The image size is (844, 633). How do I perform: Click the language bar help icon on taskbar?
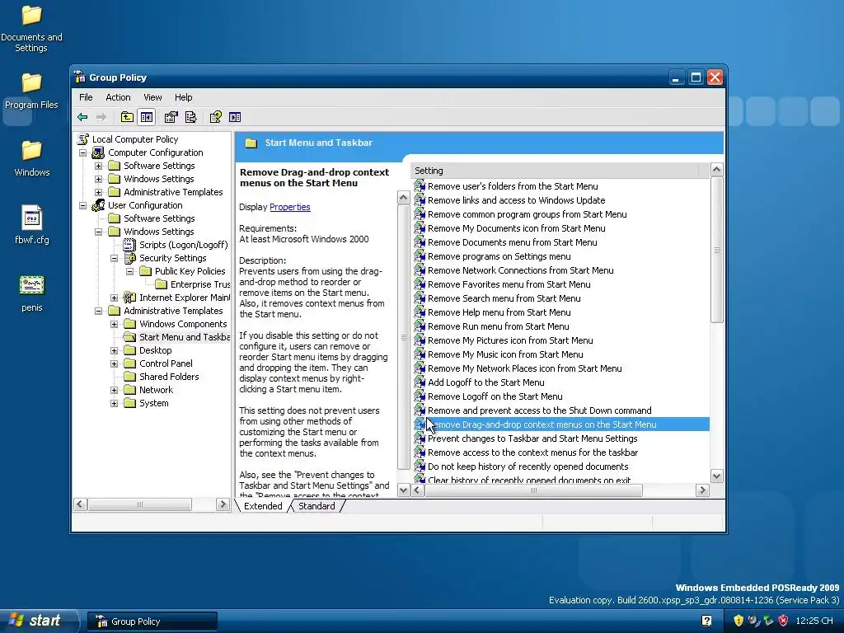coord(706,621)
